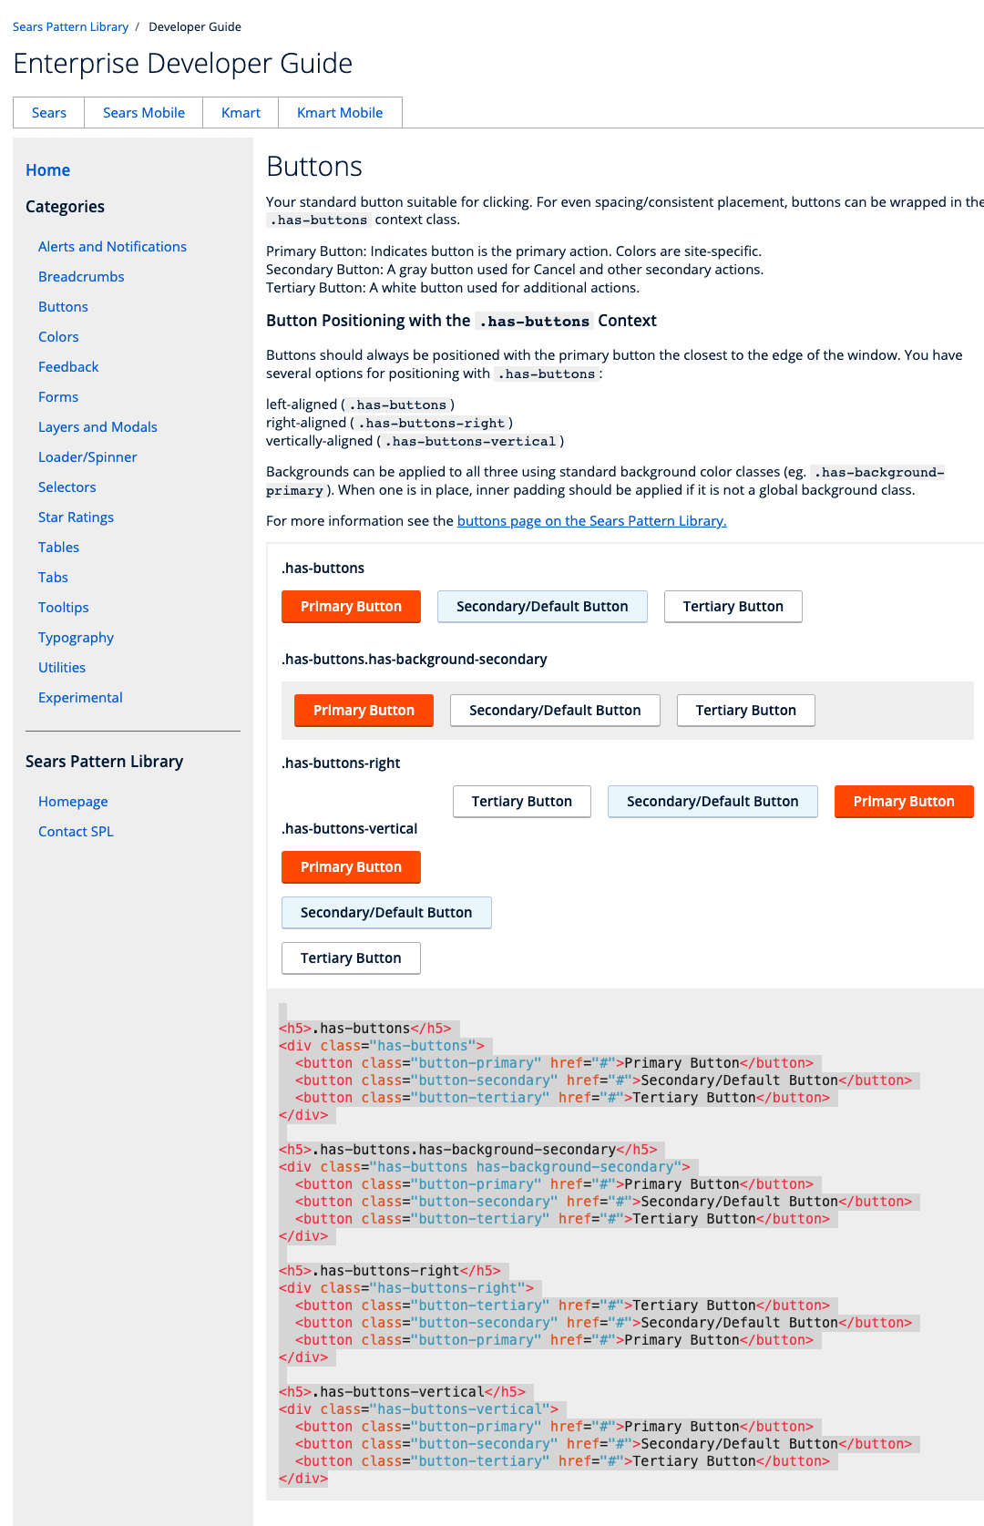Click the Sears Pattern Library breadcrumb link

pos(70,26)
